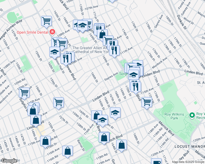Click the Open Smile Dental label
Image resolution: width=205 pixels, height=164 pixels.
32,32
